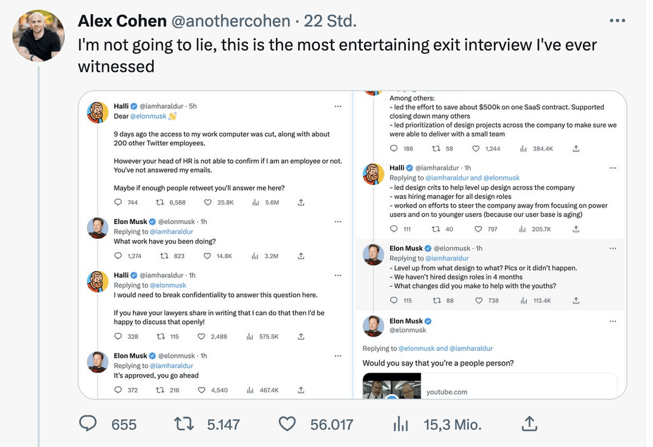This screenshot has height=447, width=653.
Task: Open view analytics showing 15,3 Mio.
Action: pos(401,424)
